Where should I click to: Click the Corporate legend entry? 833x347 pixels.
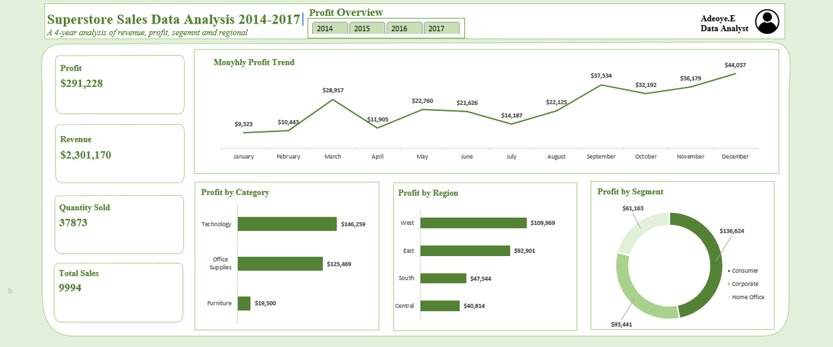coord(743,284)
